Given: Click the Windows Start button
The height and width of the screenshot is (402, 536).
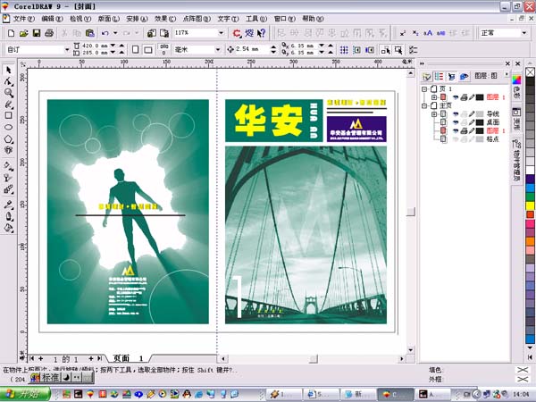Looking at the screenshot, I should tap(25, 394).
